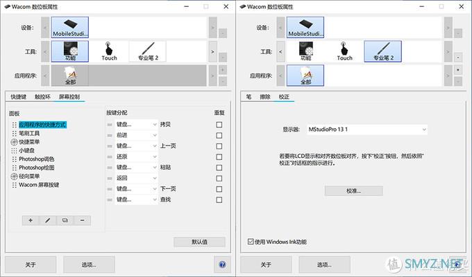This screenshot has width=472, height=277.
Task: Select Wacom 屏幕按键 panel item
Action: (39, 185)
